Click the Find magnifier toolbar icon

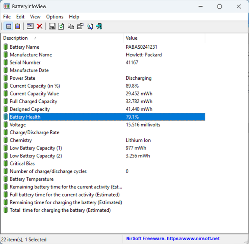pos(90,26)
